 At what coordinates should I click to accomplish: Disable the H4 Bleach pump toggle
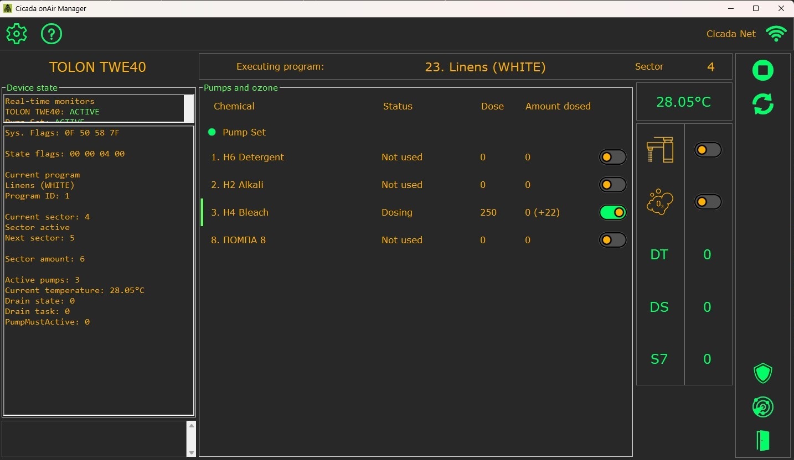pyautogui.click(x=612, y=212)
